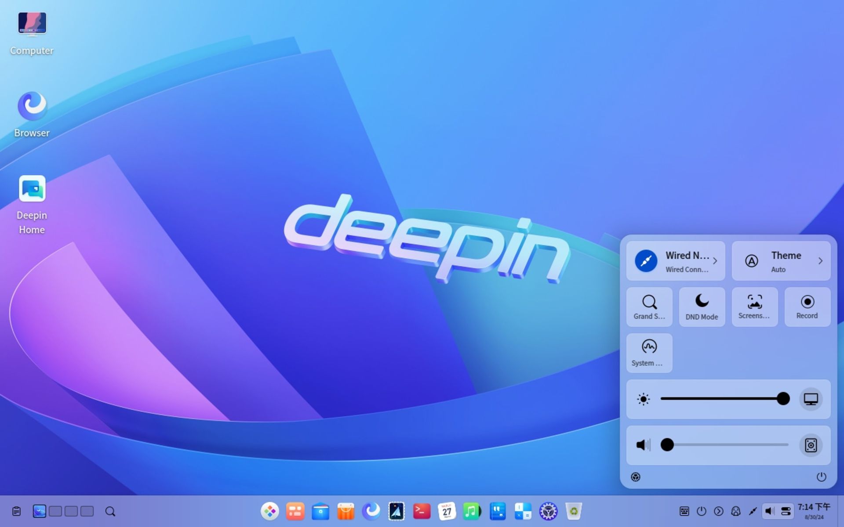844x527 pixels.
Task: Click the Theme Auto icon
Action: (x=752, y=261)
